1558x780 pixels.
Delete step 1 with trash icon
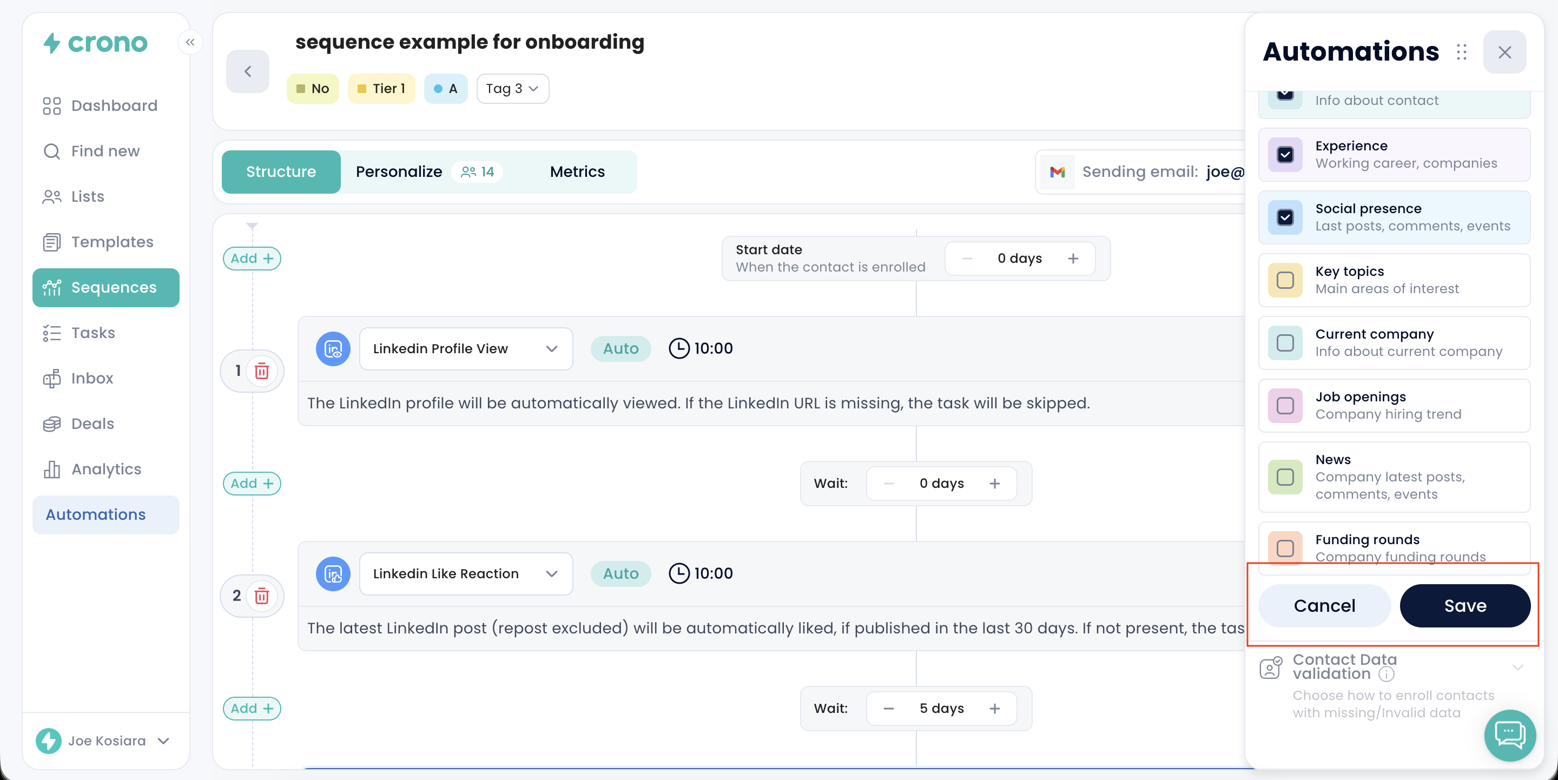click(x=261, y=371)
